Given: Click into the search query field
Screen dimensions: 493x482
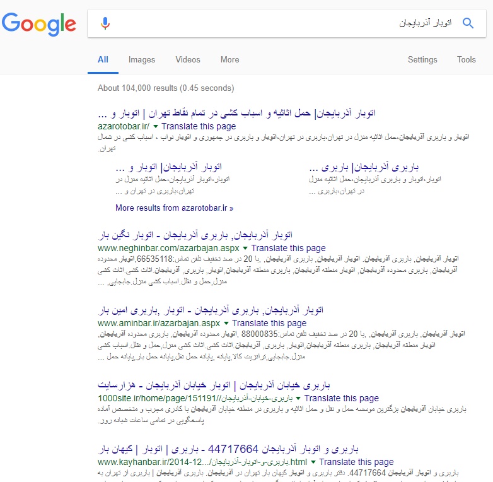Looking at the screenshot, I should (x=286, y=23).
